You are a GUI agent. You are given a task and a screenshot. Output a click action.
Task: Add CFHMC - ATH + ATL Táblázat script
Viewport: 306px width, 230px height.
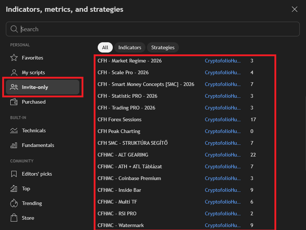(x=130, y=166)
